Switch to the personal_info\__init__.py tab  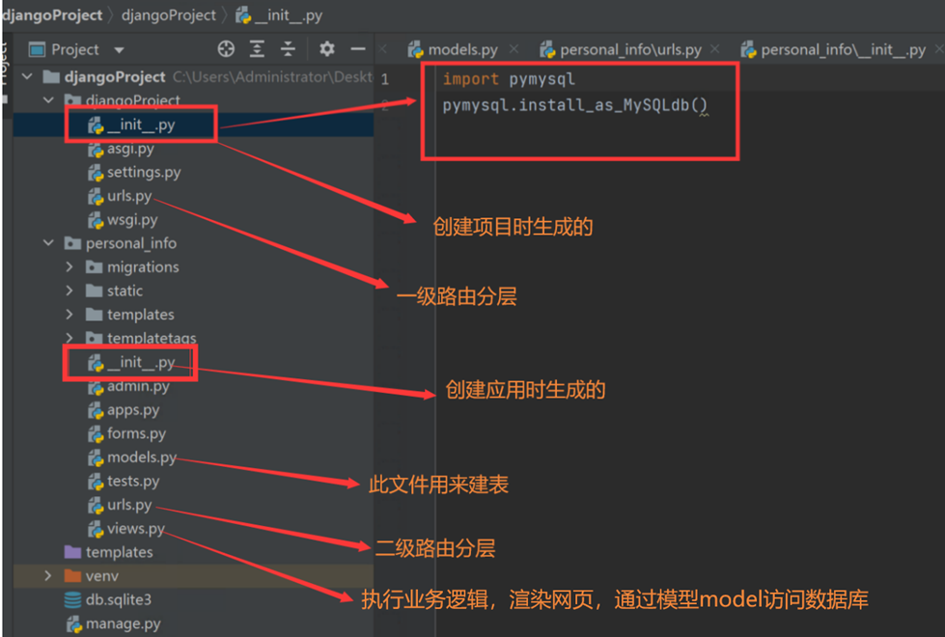click(x=833, y=49)
